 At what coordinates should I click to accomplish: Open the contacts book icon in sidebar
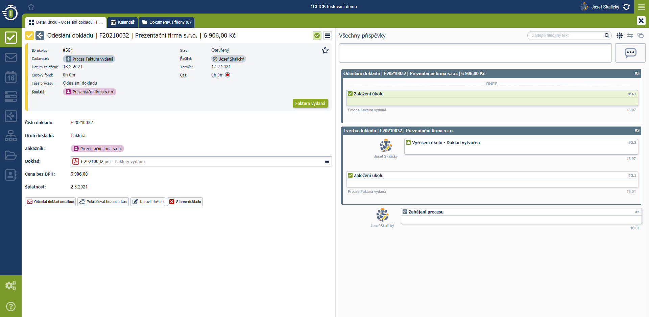(11, 175)
